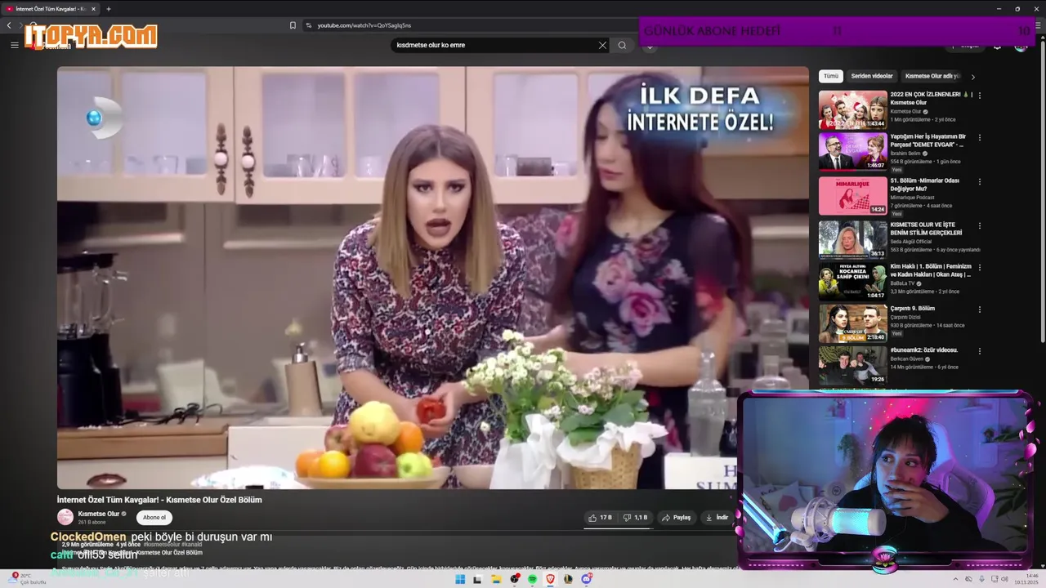Click the Çarpıntı 9. Bölüm title link

[912, 309]
